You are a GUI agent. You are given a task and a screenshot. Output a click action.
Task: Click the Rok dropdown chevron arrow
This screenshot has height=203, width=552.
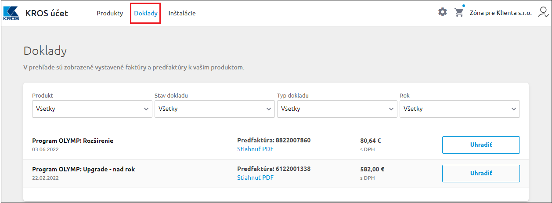(514, 109)
